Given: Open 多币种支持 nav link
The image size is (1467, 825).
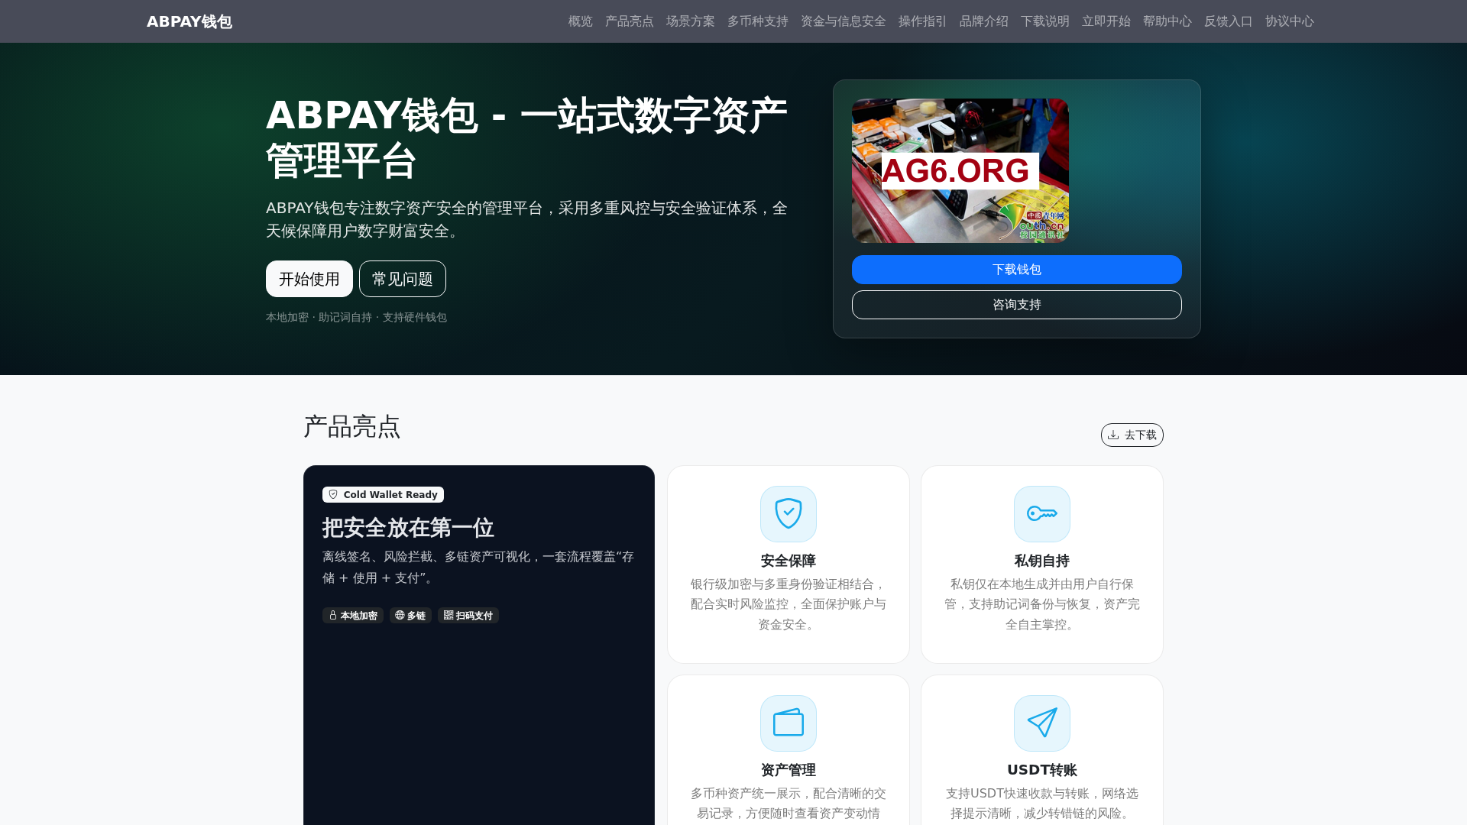Looking at the screenshot, I should pyautogui.click(x=757, y=21).
